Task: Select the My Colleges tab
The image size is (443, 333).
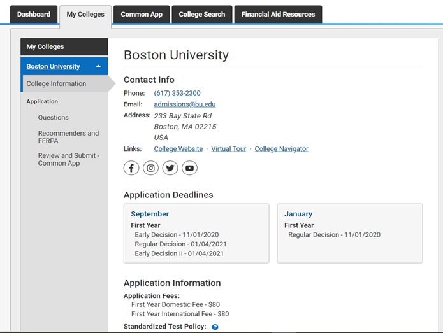Action: pos(85,15)
